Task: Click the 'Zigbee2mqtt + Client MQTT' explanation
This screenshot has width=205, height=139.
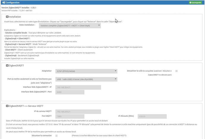Action: [x=18, y=38]
